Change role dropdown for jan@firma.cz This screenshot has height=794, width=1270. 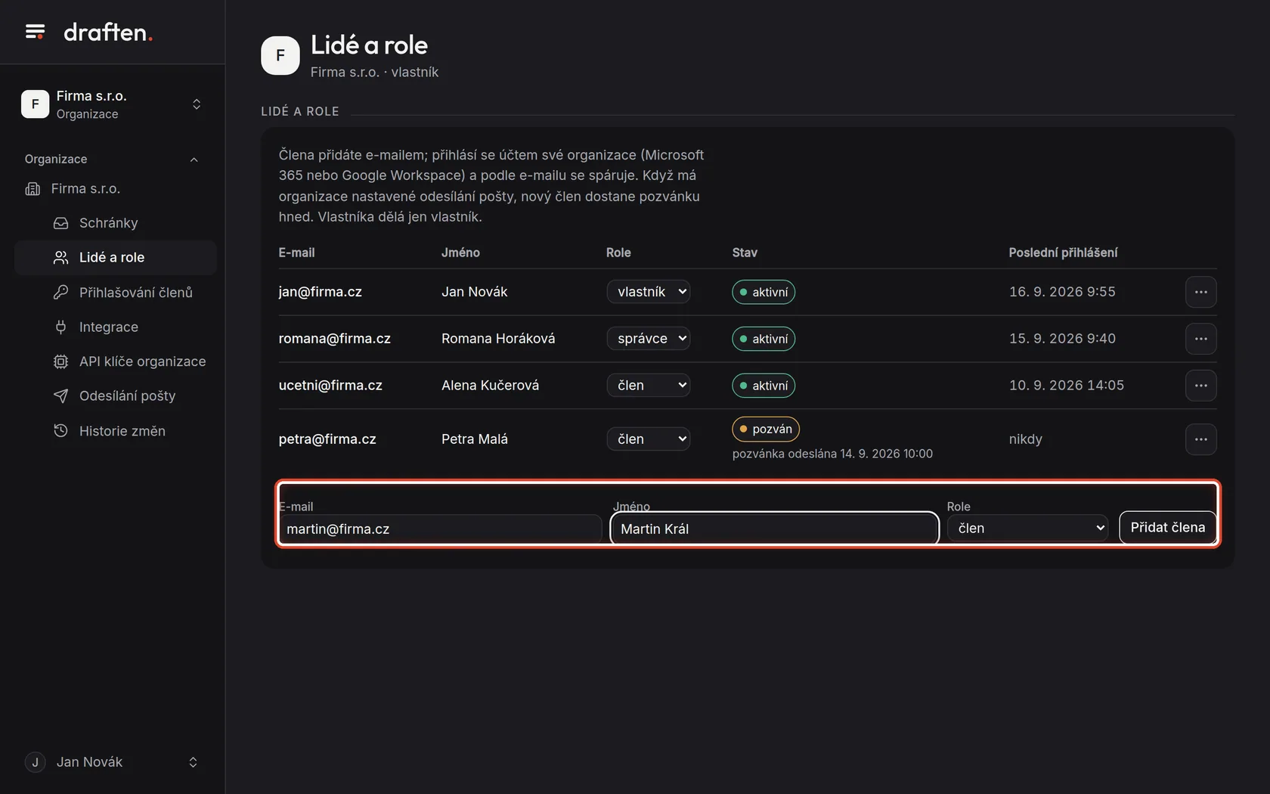click(649, 292)
